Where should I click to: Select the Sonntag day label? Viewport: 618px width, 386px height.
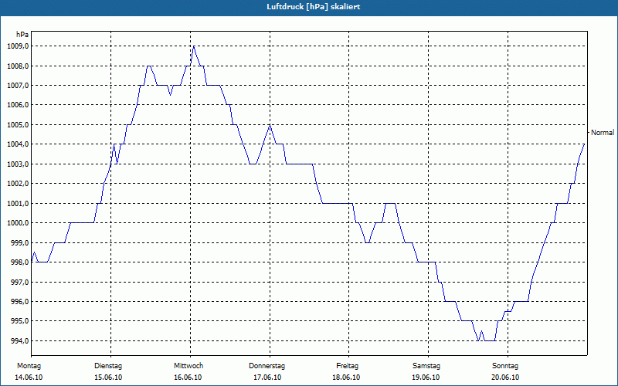[505, 366]
